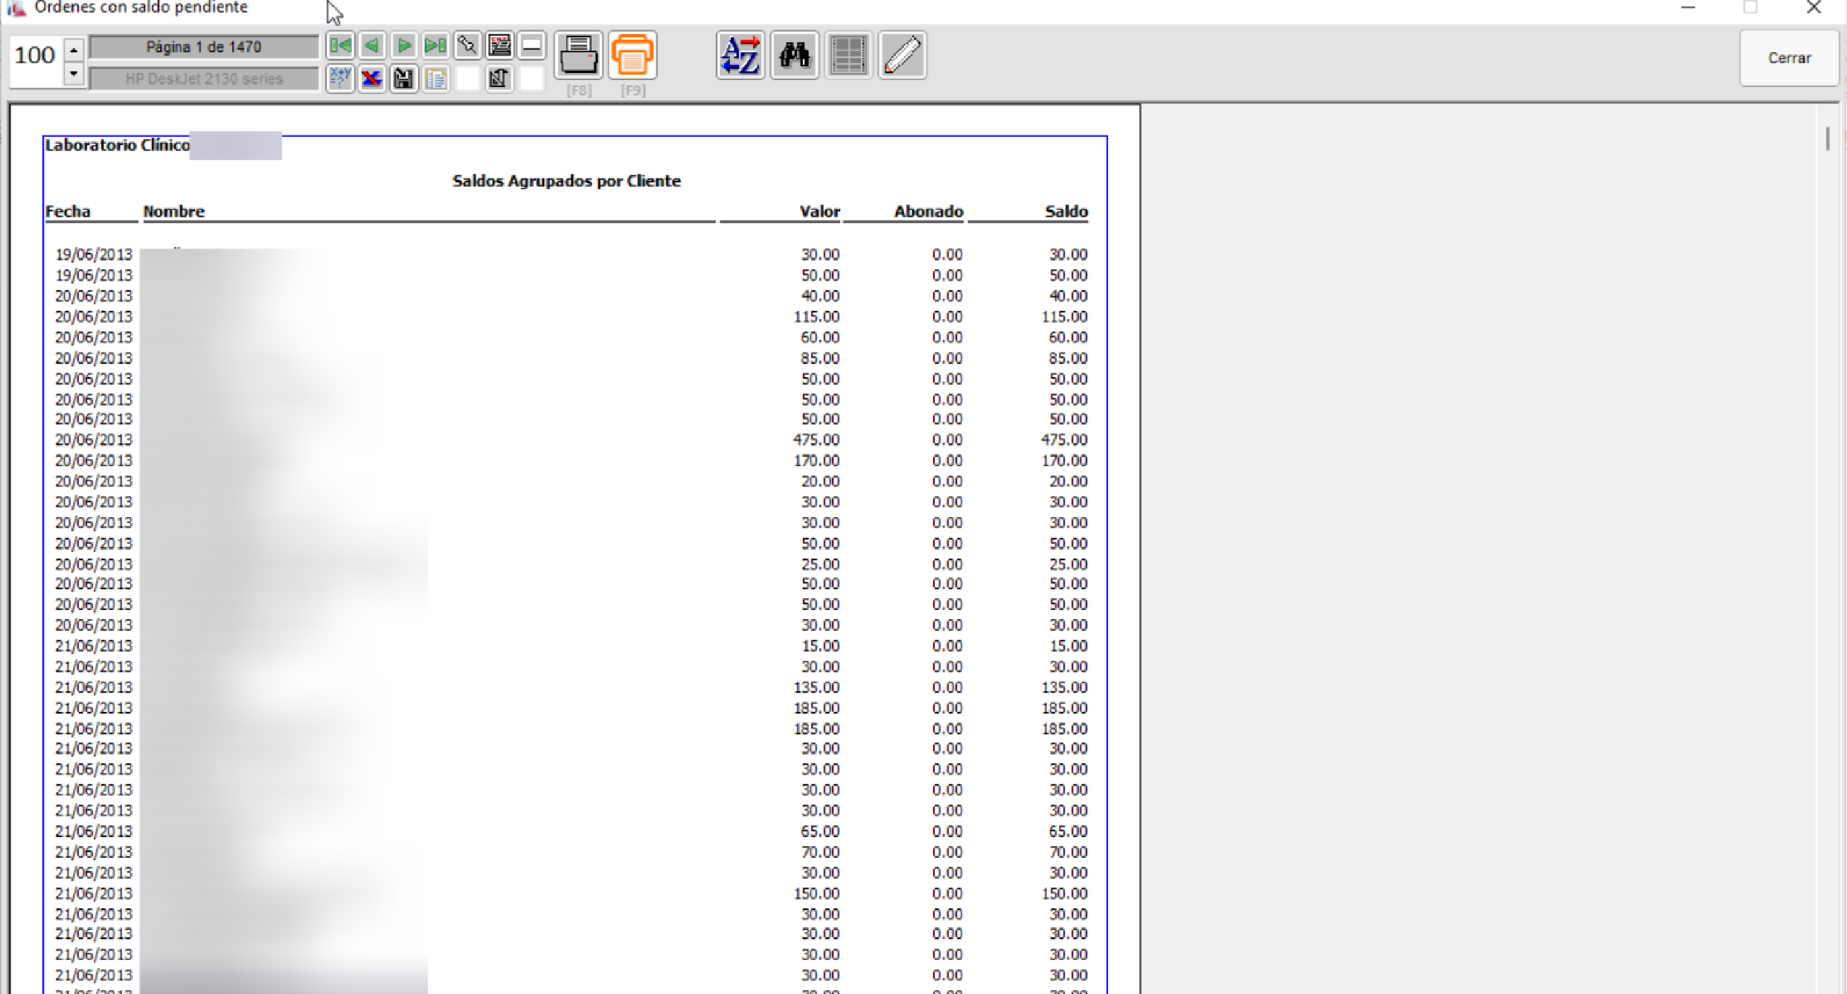Print report with F8 printer icon
This screenshot has width=1847, height=994.
(578, 55)
